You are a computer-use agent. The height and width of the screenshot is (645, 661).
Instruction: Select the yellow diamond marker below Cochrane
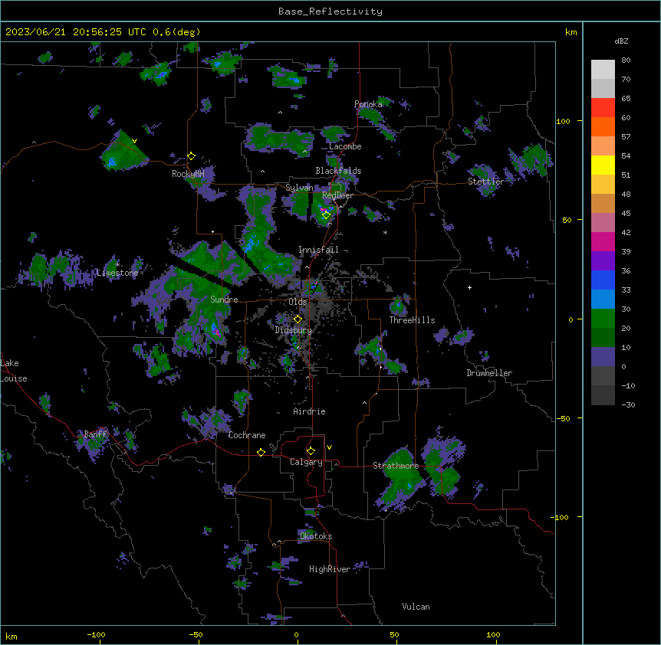(261, 452)
